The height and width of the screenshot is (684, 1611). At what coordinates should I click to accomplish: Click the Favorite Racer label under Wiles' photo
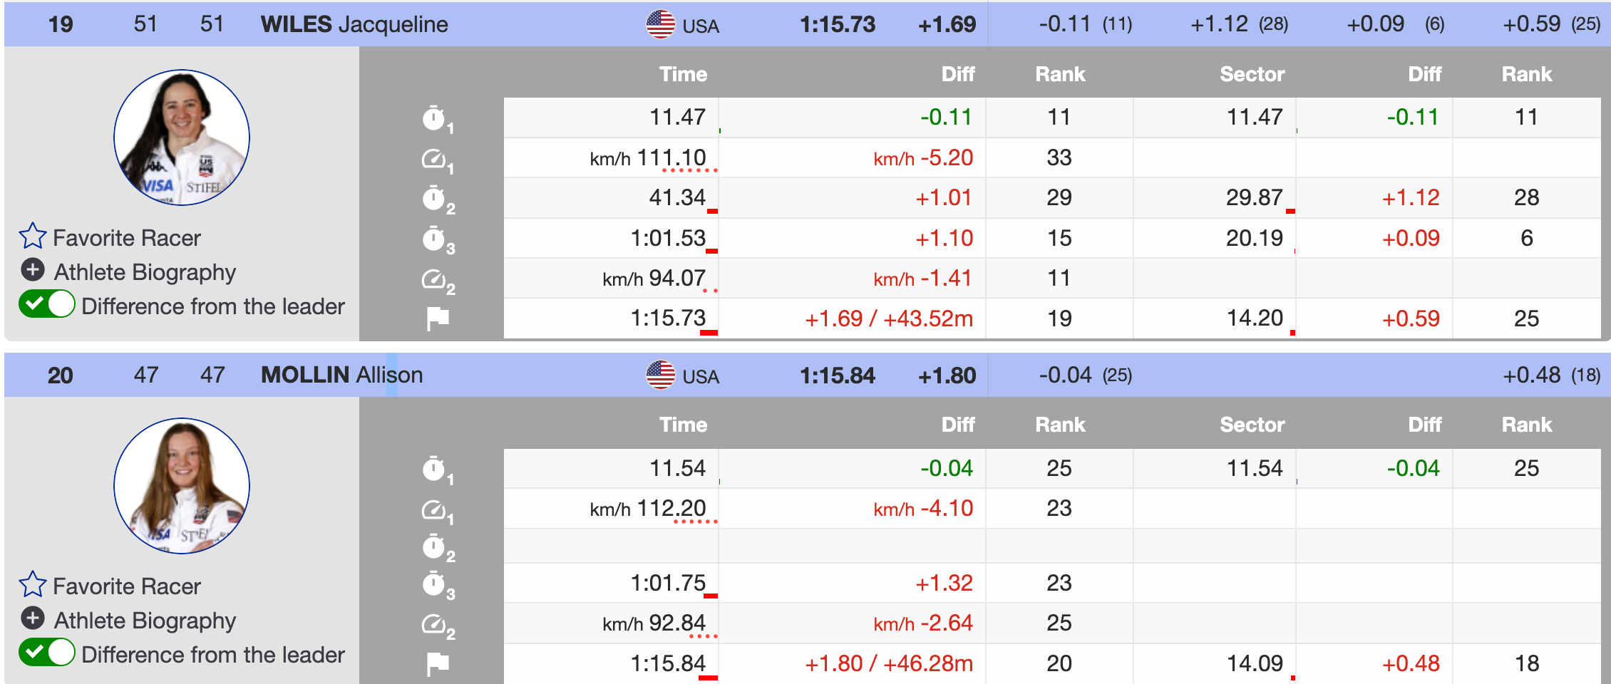(127, 238)
